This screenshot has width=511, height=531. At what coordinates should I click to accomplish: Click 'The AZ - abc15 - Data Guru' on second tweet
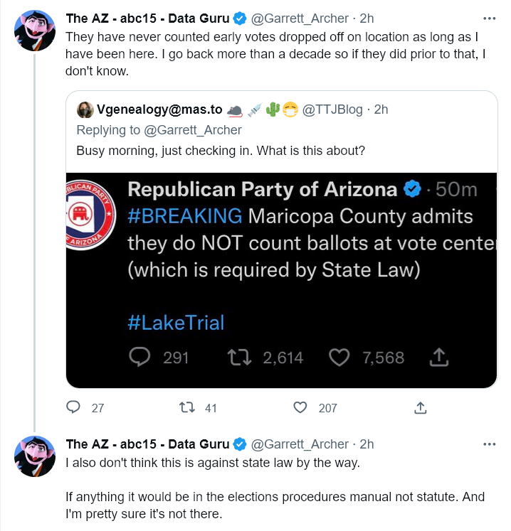[x=147, y=444]
